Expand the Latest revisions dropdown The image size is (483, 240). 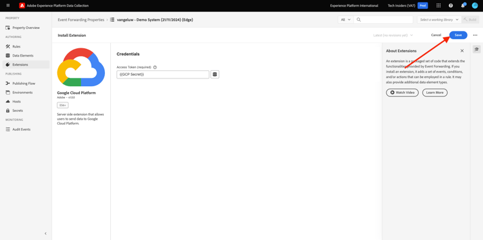[393, 35]
